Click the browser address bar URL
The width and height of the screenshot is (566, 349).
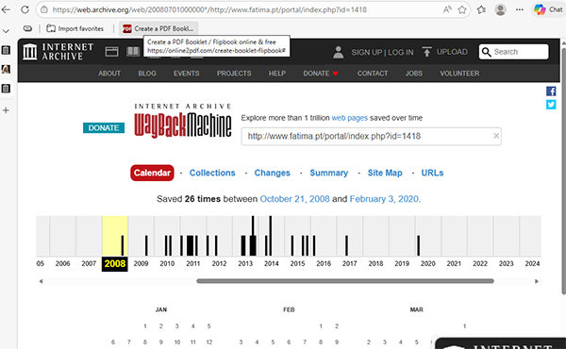pos(209,9)
